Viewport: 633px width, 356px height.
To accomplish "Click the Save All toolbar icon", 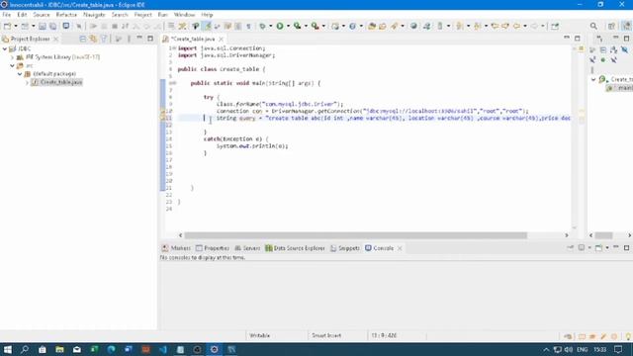I will tap(52, 26).
